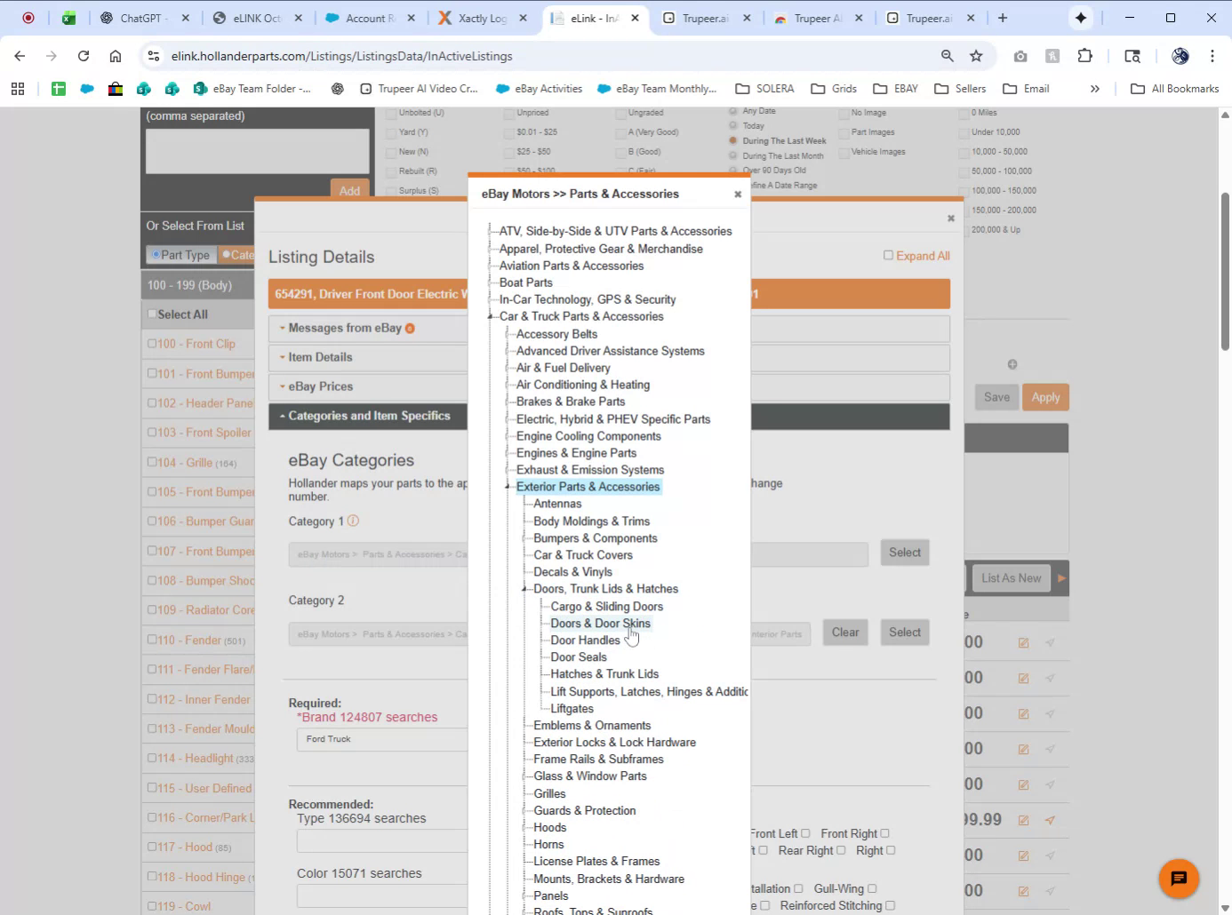Open the Chrome profile avatar
Viewport: 1232px width, 915px height.
point(1180,56)
